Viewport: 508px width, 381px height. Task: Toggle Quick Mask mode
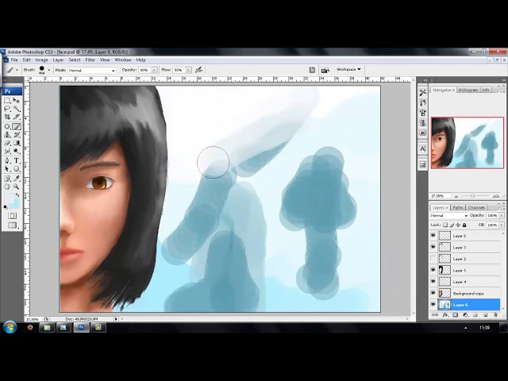click(13, 216)
